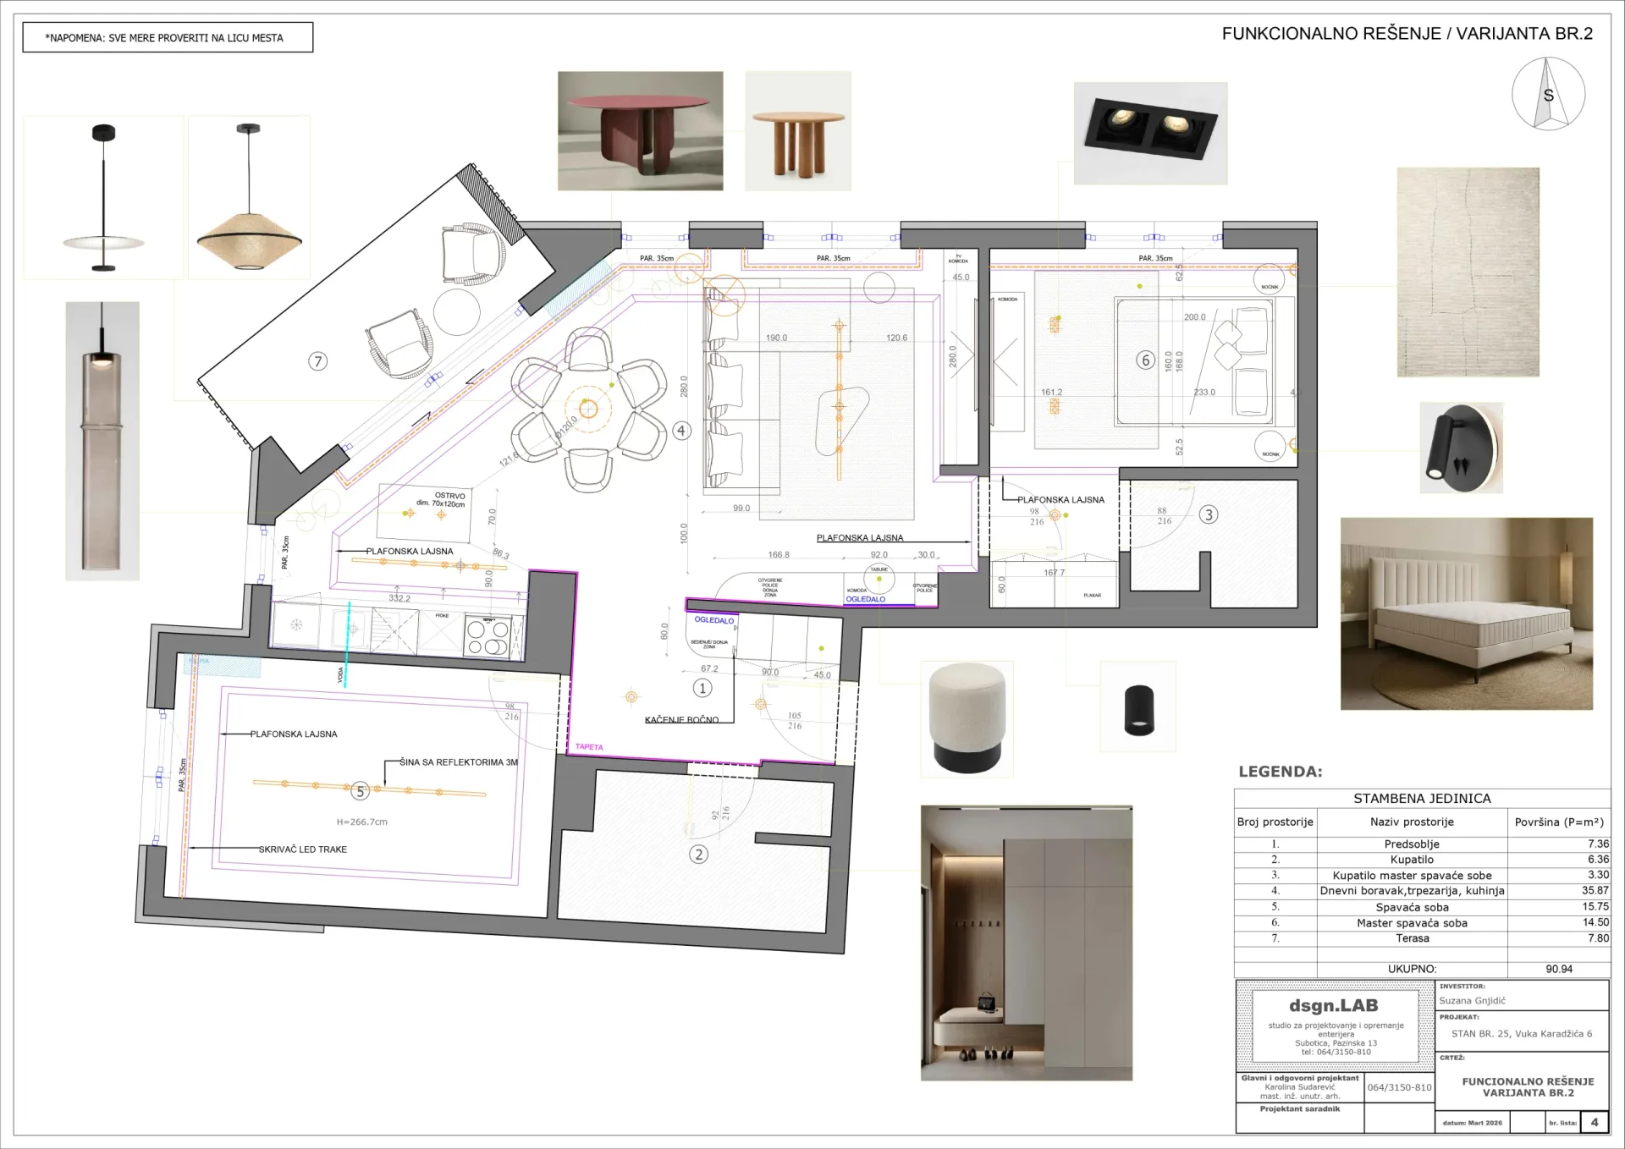The width and height of the screenshot is (1625, 1149).
Task: Select the beige rug texture image
Action: [1468, 272]
